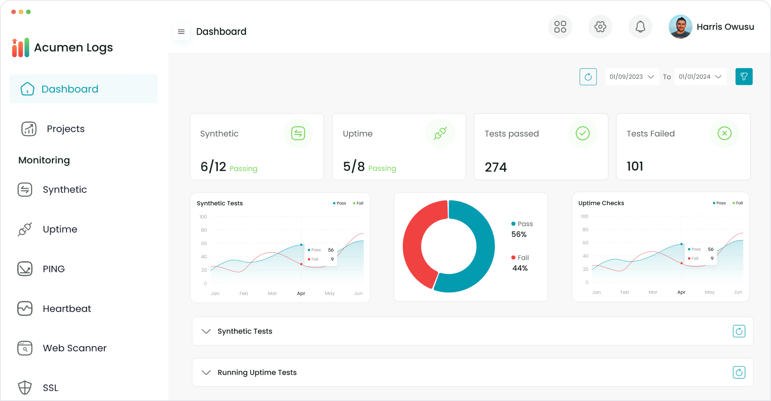Image resolution: width=771 pixels, height=401 pixels.
Task: Click the 274 tests passed value
Action: (x=496, y=167)
